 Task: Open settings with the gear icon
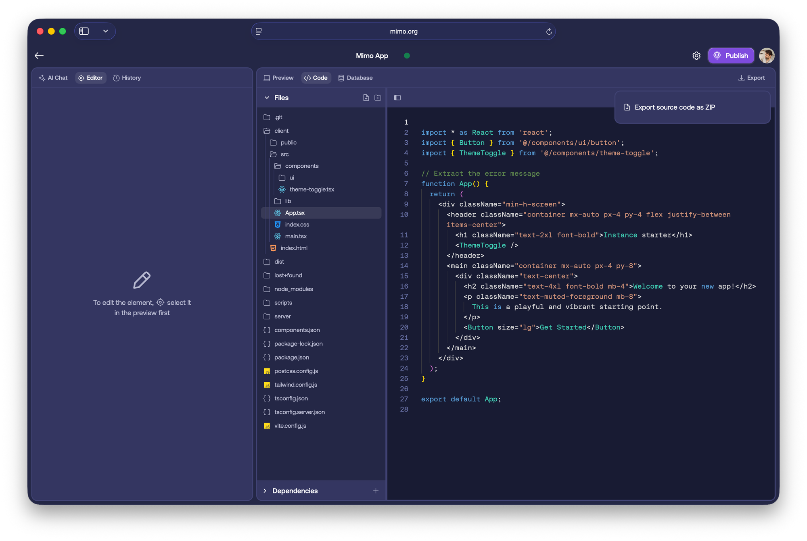(x=696, y=56)
